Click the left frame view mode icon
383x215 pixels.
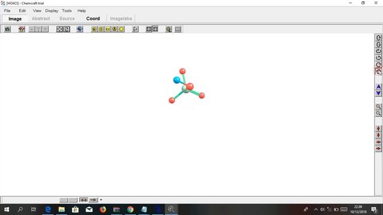(x=148, y=29)
